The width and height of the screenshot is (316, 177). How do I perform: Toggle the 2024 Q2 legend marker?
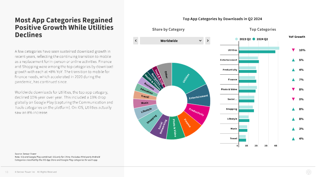(x=254, y=39)
